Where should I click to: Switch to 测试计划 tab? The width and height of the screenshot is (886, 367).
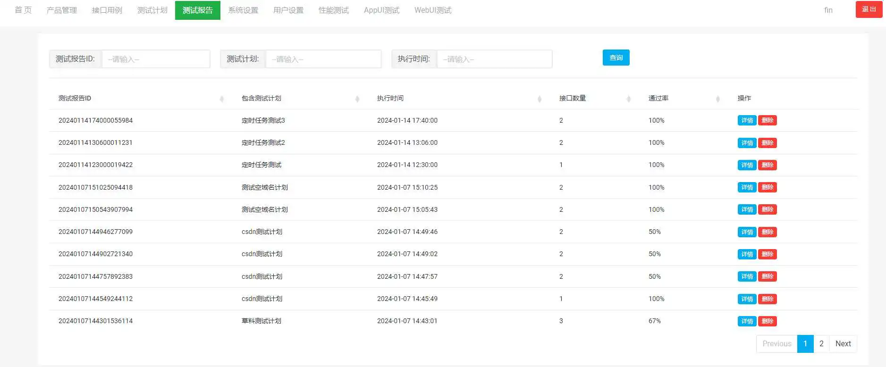(152, 10)
